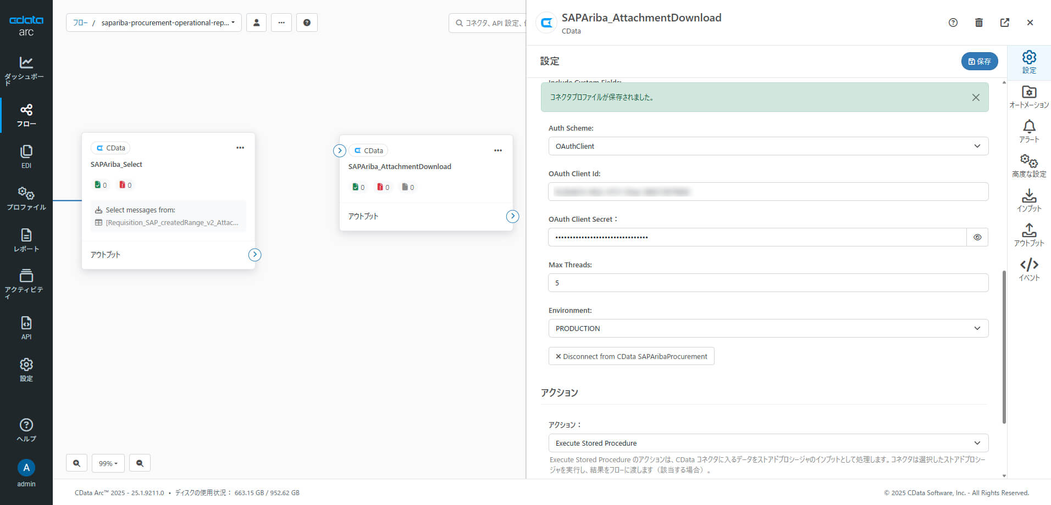The image size is (1051, 505).
Task: Close the connector settings panel
Action: coord(1030,23)
